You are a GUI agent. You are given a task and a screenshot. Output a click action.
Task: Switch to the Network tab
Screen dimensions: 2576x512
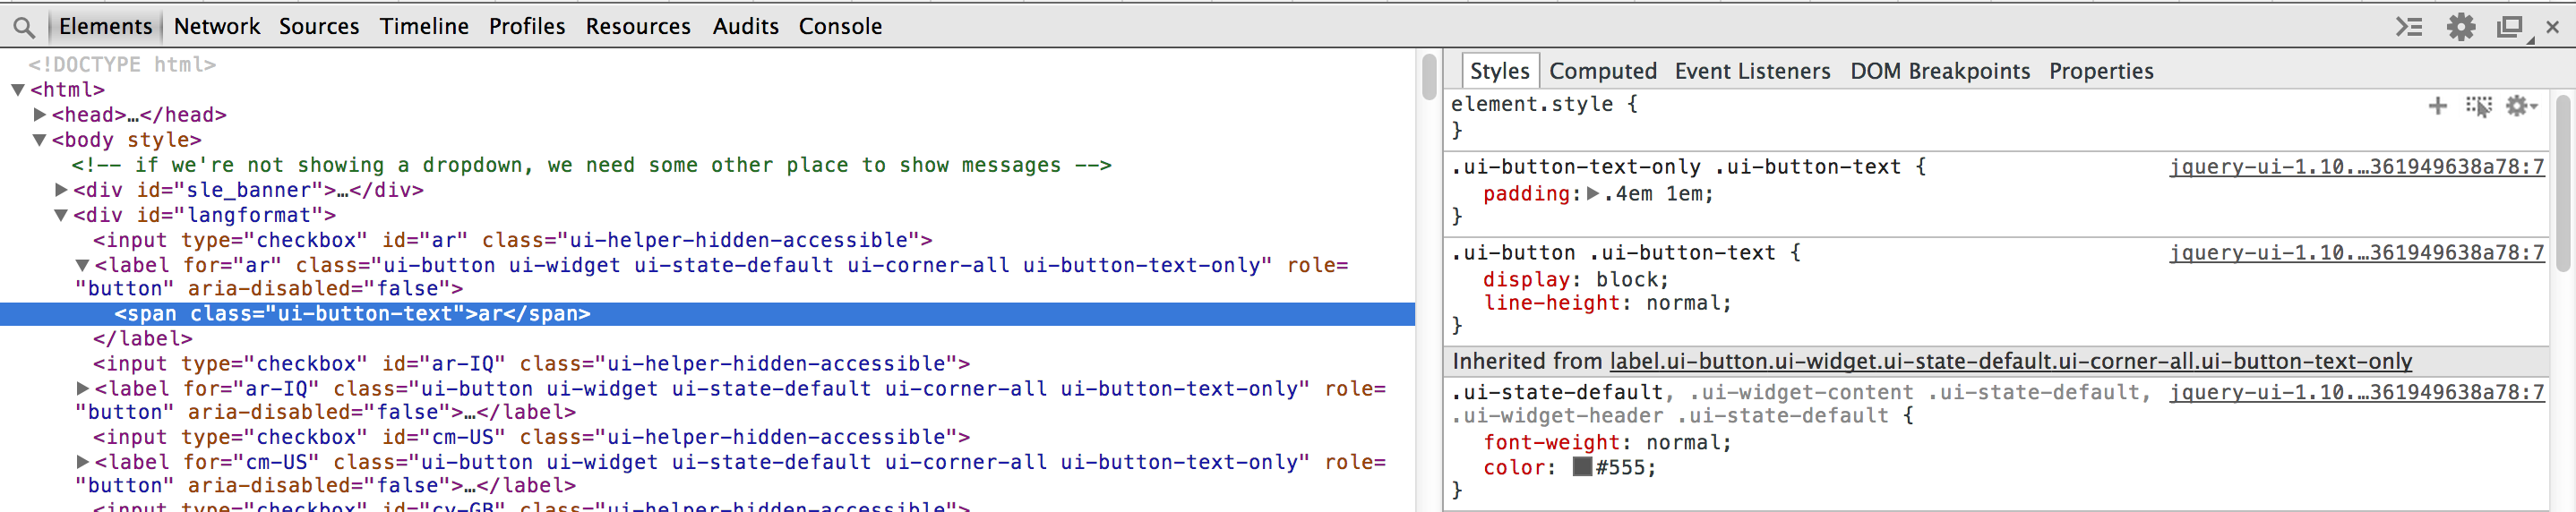pos(217,26)
